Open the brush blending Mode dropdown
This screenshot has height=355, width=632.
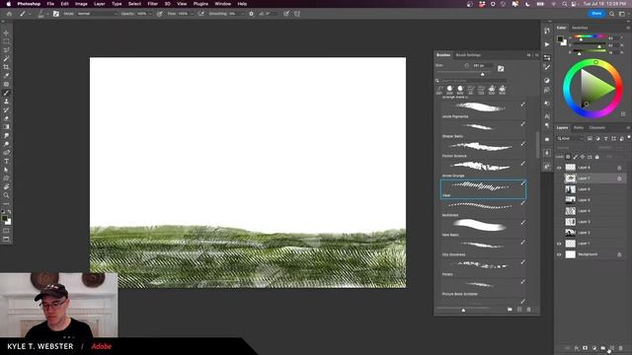coord(97,14)
